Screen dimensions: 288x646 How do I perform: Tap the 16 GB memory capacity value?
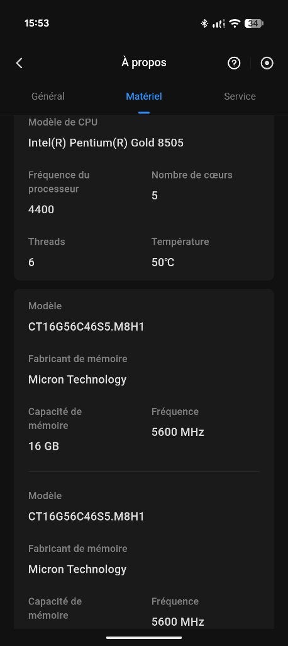[x=43, y=446]
